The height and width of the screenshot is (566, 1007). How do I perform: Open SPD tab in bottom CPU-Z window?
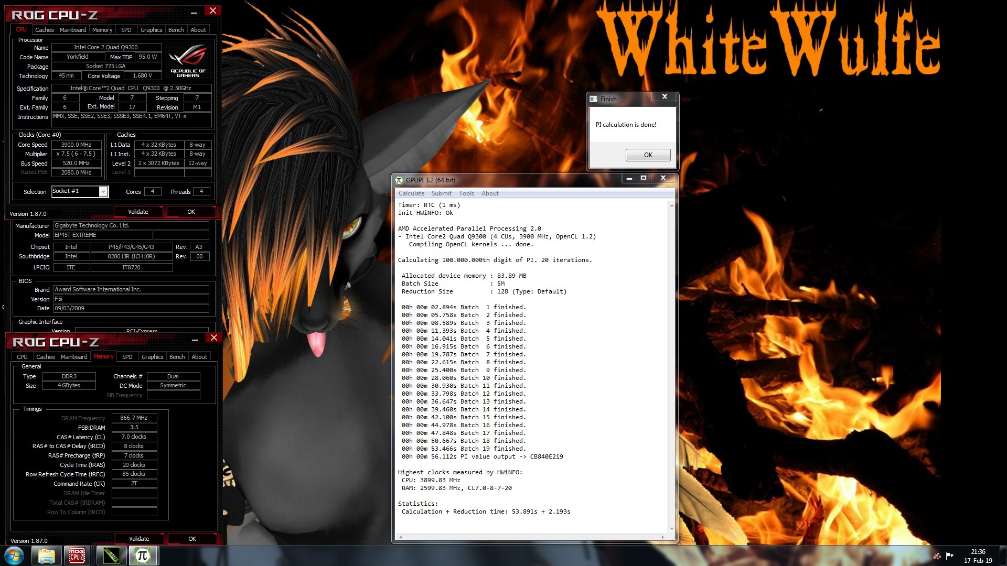(x=127, y=357)
